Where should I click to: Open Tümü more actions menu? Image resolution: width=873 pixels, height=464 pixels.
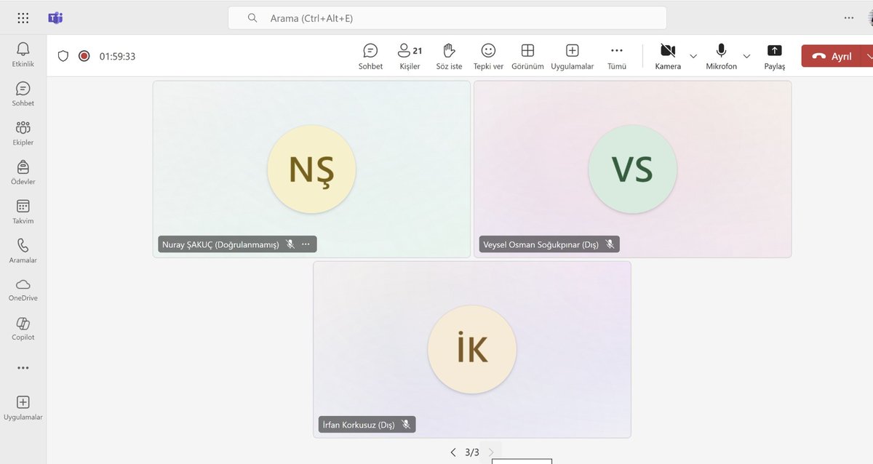coord(617,57)
